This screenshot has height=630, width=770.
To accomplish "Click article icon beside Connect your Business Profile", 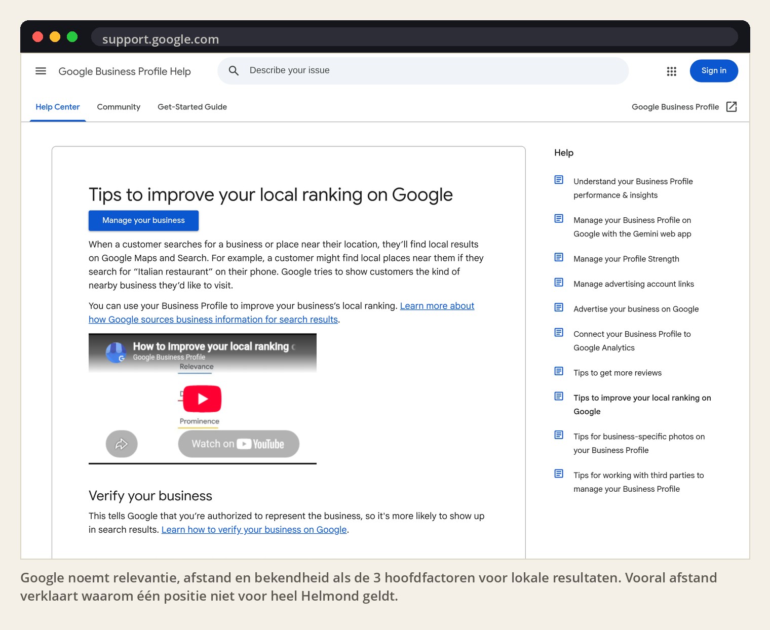I will 559,332.
